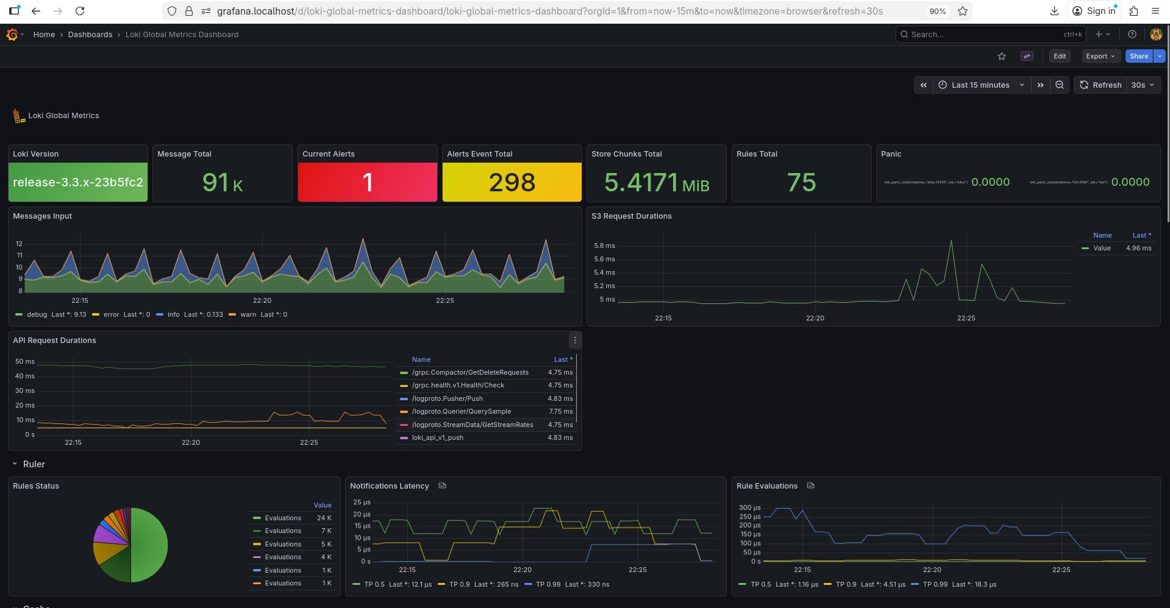The height and width of the screenshot is (608, 1170).
Task: Zoom out the time range
Action: click(x=1060, y=85)
